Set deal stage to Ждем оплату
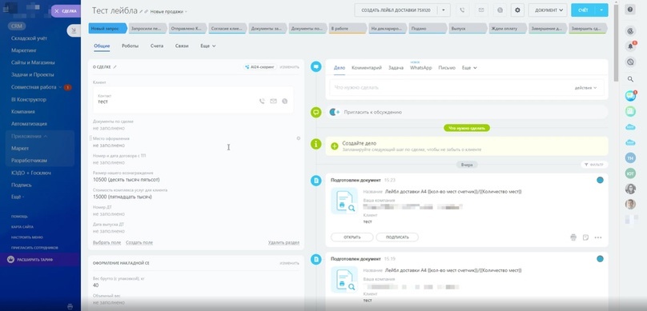The height and width of the screenshot is (311, 647). click(507, 29)
